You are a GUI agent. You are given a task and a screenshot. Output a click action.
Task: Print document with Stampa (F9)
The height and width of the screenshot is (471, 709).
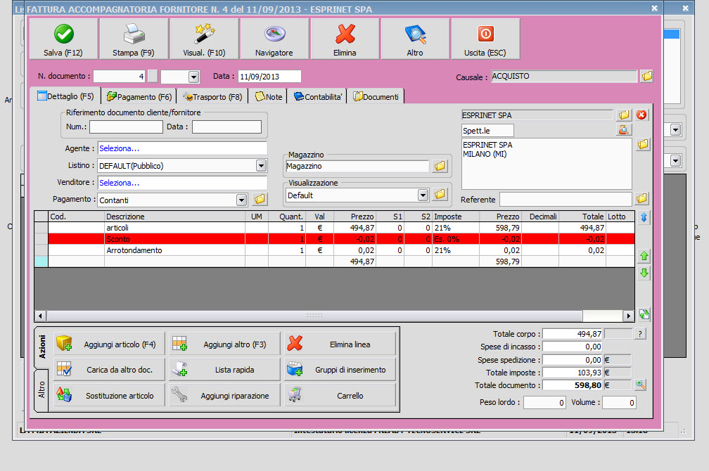134,39
